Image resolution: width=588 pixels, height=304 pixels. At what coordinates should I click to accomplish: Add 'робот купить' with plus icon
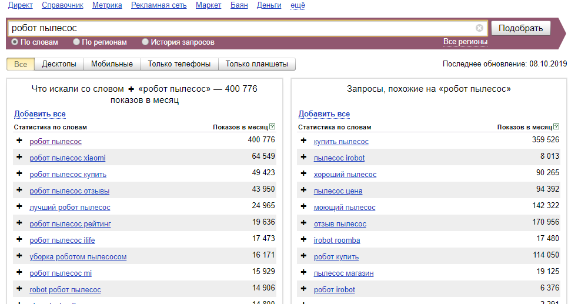pos(304,256)
